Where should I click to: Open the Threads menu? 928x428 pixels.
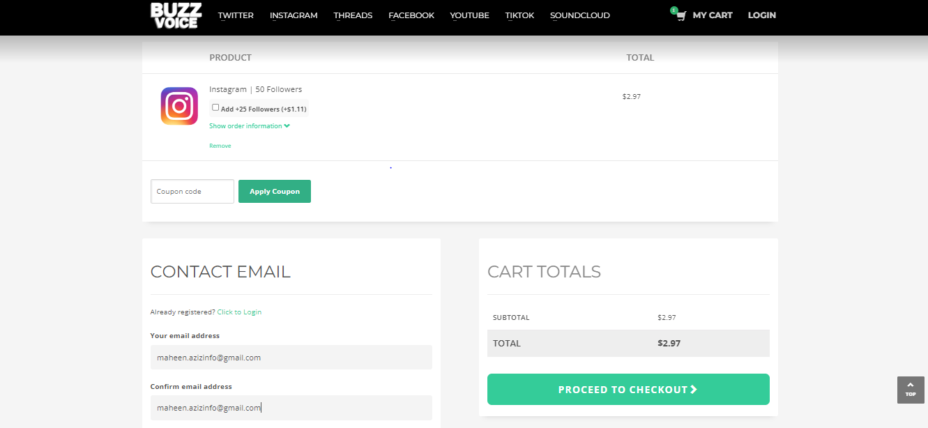tap(353, 15)
